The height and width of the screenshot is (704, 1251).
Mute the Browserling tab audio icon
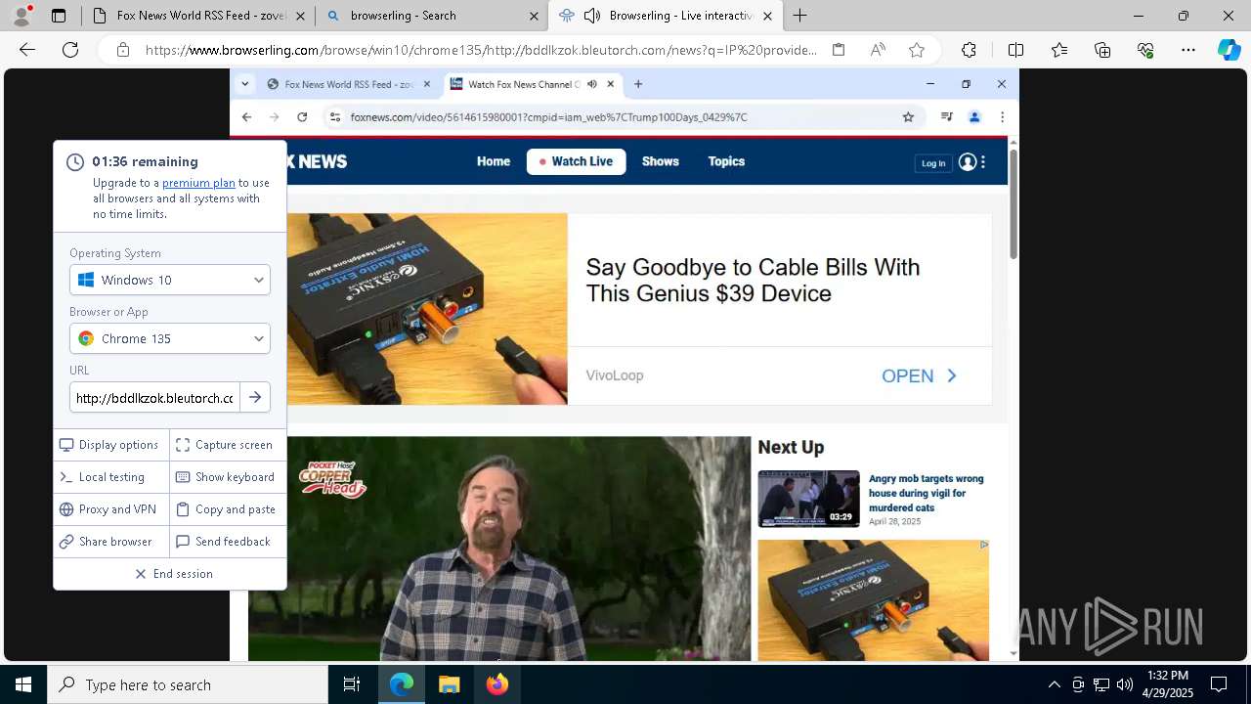coord(591,16)
